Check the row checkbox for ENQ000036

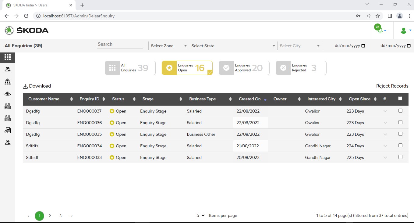click(x=400, y=122)
